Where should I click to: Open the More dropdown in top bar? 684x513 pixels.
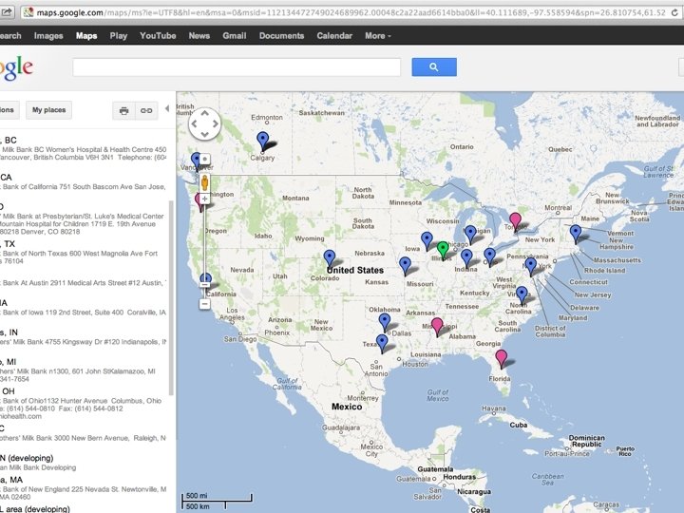tap(378, 36)
